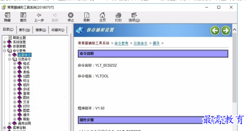The height and width of the screenshot is (131, 247).
Task: Expand the 通用说明 tree node
Action: (x=10, y=123)
